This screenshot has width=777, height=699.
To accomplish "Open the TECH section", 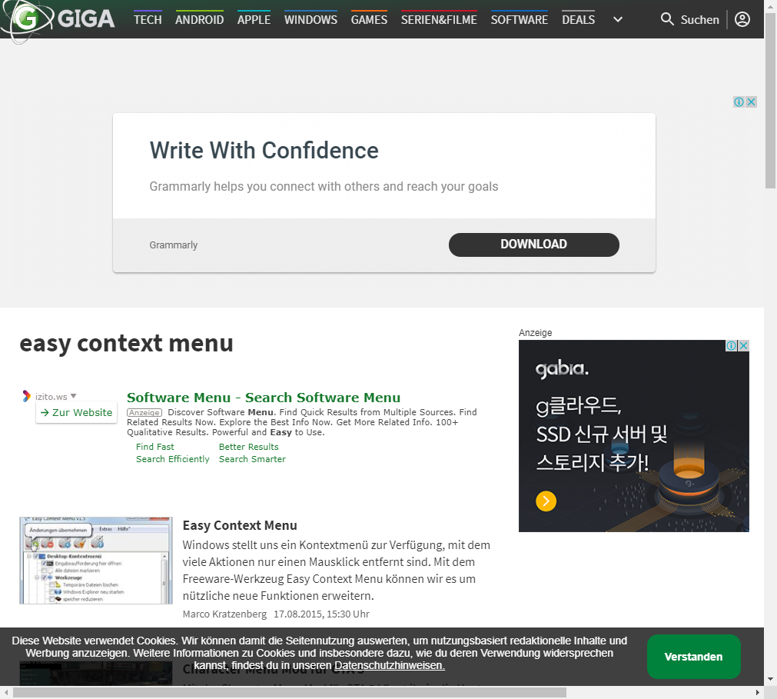I will click(148, 20).
